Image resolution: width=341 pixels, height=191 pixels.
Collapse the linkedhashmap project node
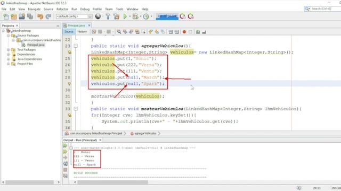point(3,31)
